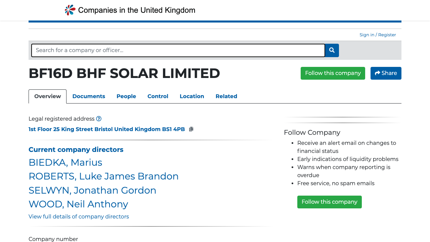Select the Control tab
Screen dimensions: 430x242
click(x=158, y=96)
